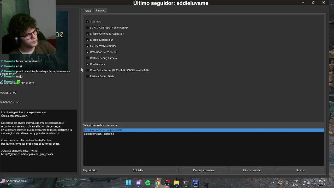
Task: Enable Restore Debug Camera checkbox
Action: pos(87,58)
